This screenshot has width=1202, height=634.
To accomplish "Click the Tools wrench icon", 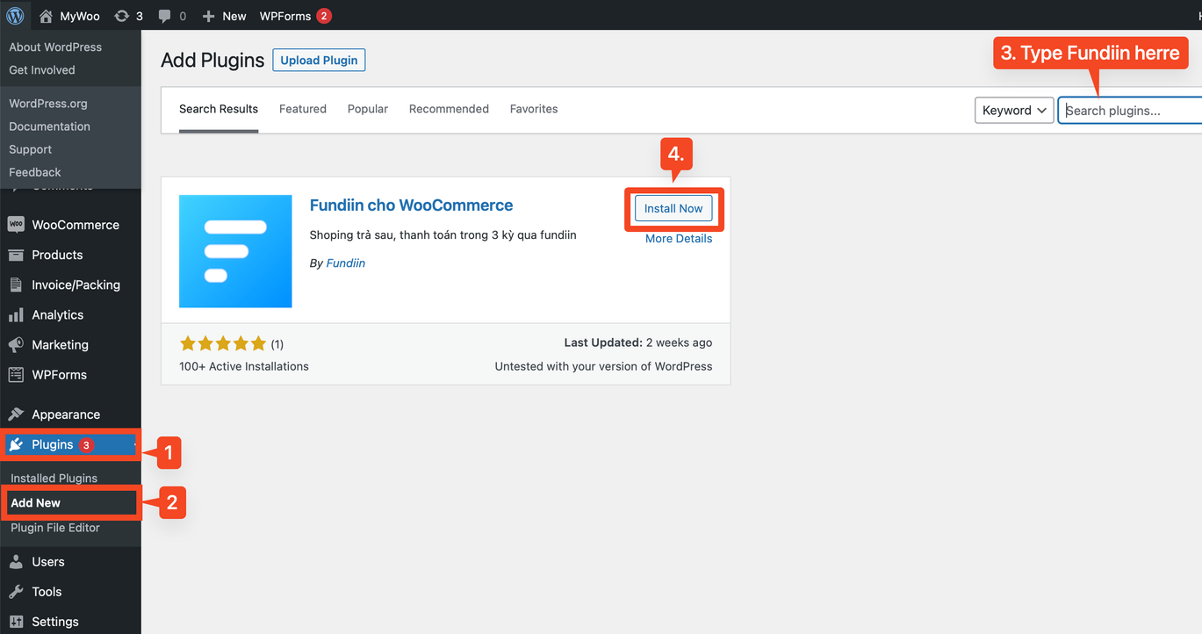I will click(x=16, y=592).
